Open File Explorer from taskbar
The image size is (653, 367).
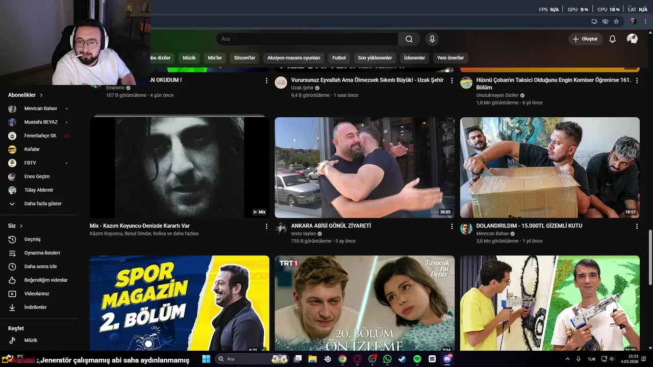[312, 359]
